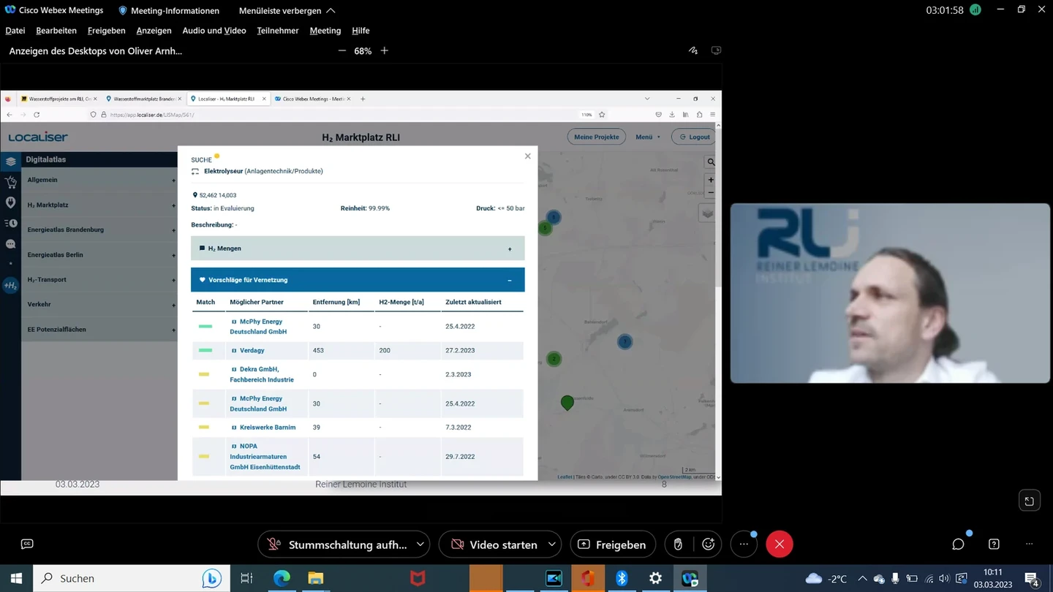Open Firefox hamburger application menu

[x=712, y=115]
